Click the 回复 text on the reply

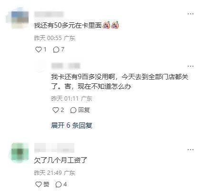pyautogui.click(x=84, y=110)
